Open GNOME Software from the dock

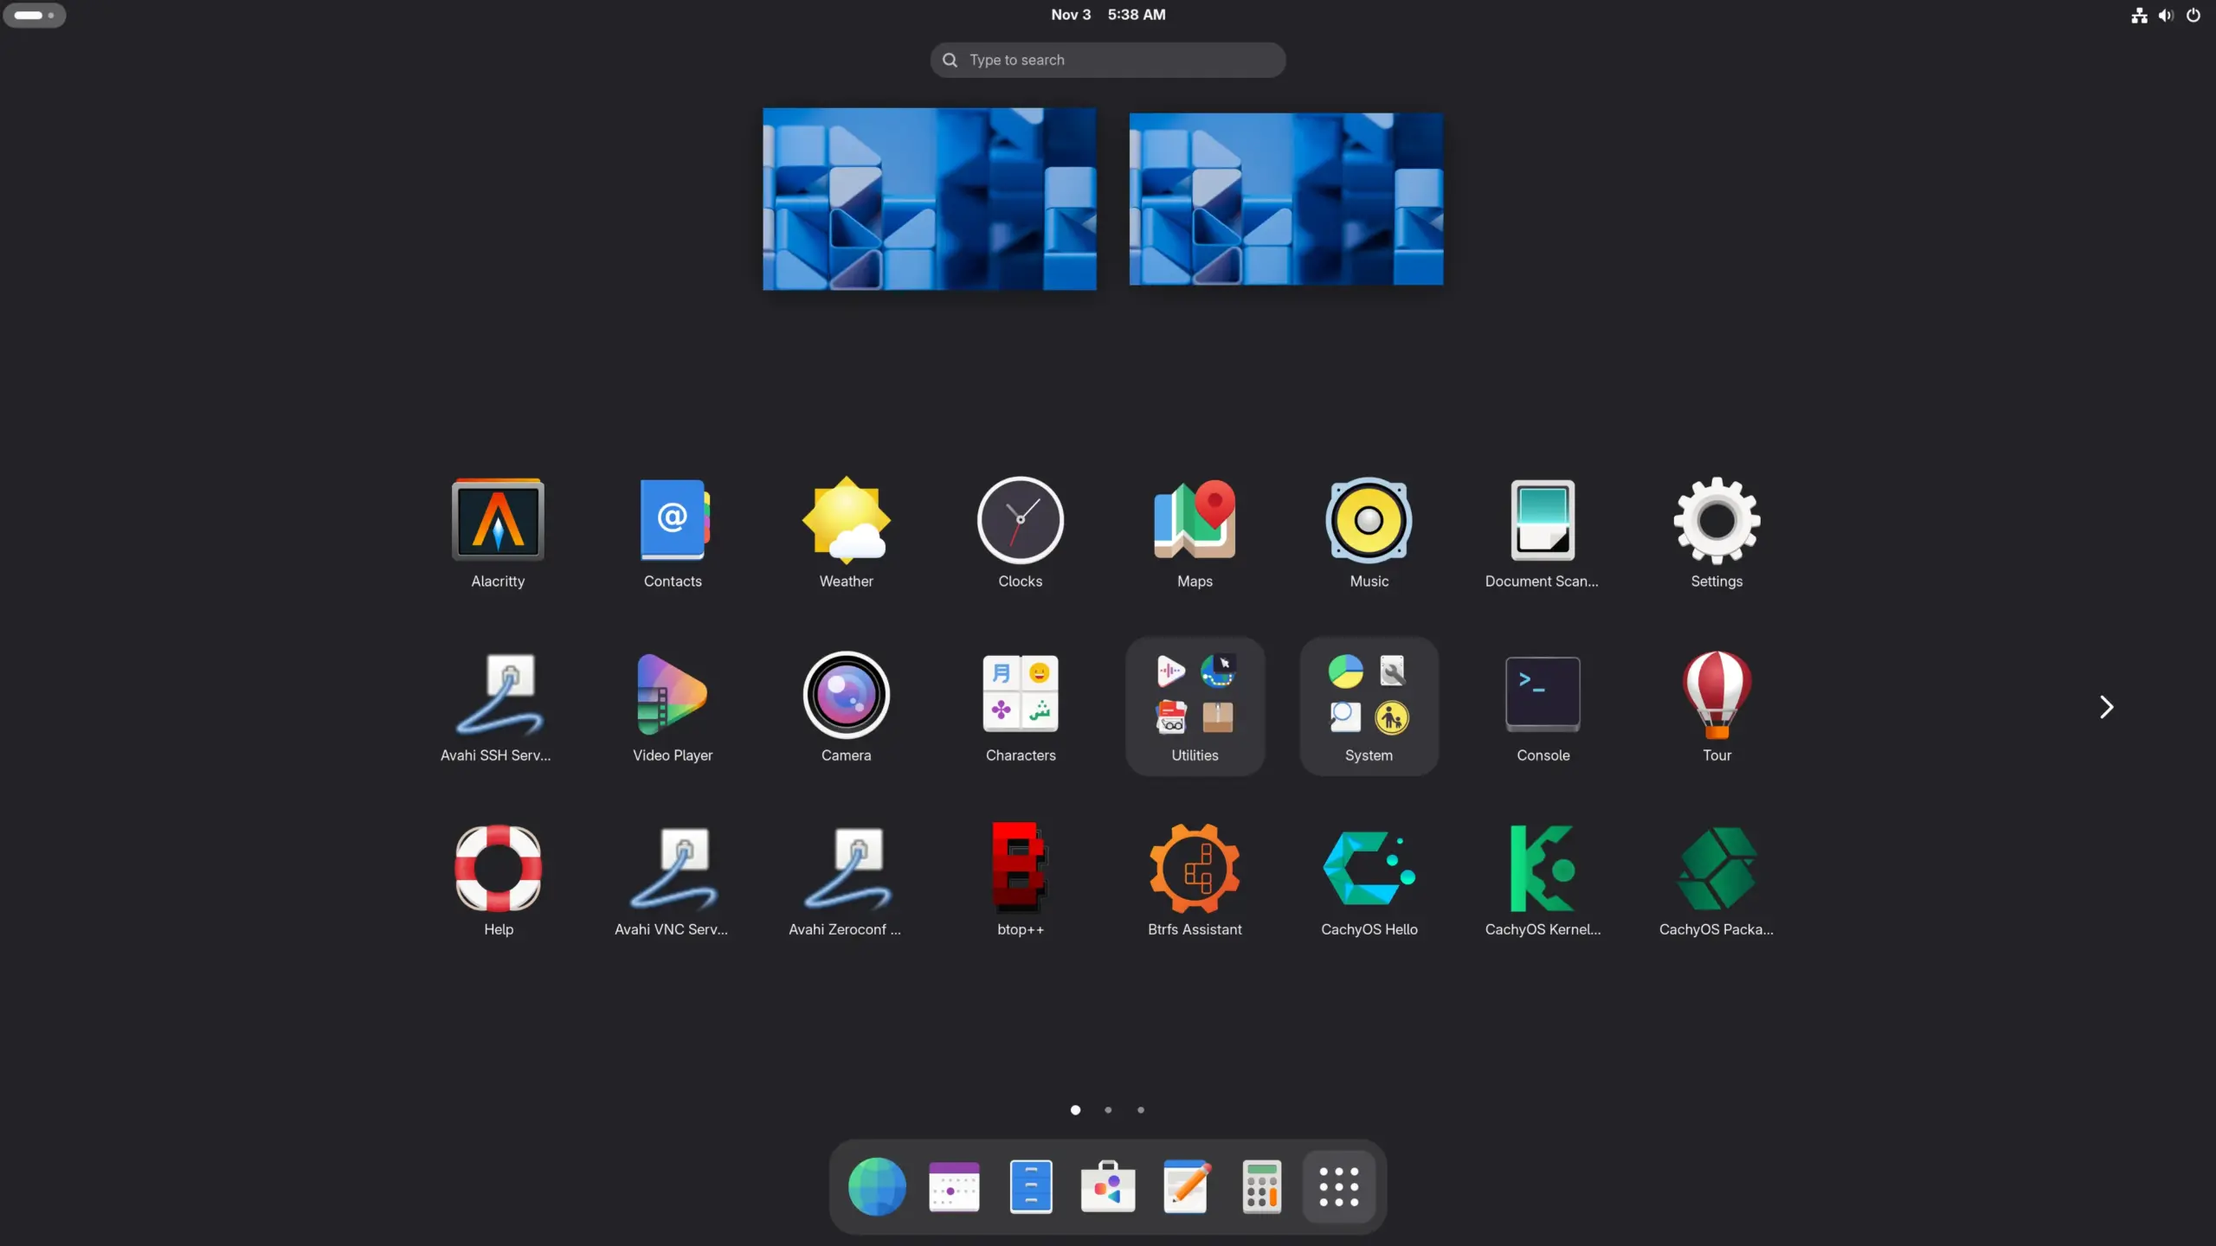pos(1107,1186)
